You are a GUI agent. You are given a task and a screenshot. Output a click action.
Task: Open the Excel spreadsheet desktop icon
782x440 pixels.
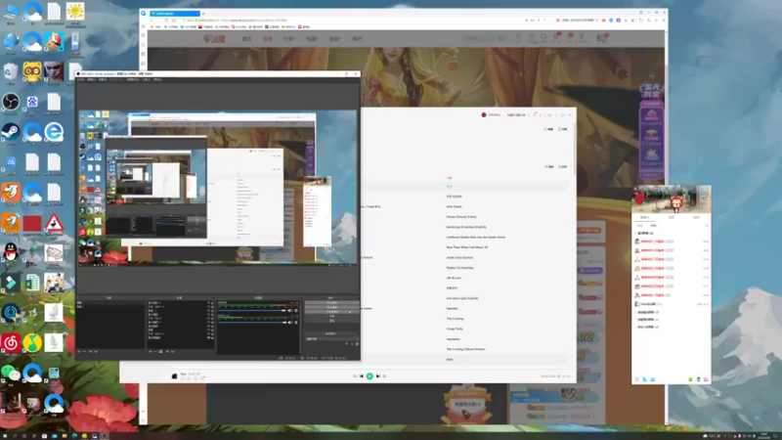pyautogui.click(x=32, y=283)
